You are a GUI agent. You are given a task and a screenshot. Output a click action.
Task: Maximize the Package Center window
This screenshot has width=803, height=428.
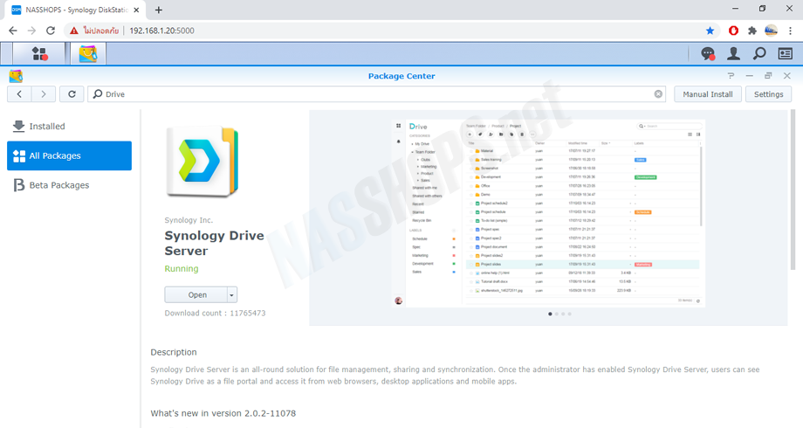pyautogui.click(x=768, y=76)
